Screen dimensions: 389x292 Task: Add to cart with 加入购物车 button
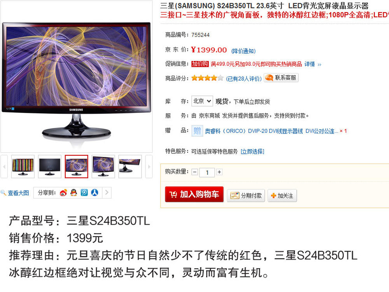point(194,194)
